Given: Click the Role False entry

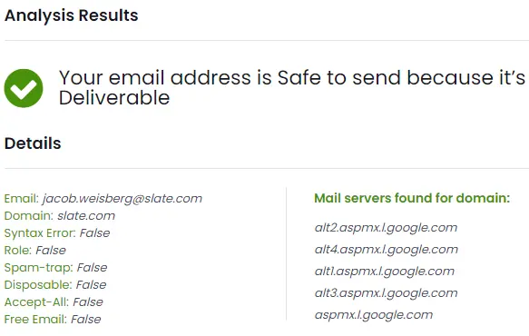Looking at the screenshot, I should coord(35,251).
